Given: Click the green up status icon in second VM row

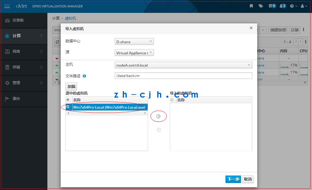Looking at the screenshot, I should pyautogui.click(x=57, y=65).
